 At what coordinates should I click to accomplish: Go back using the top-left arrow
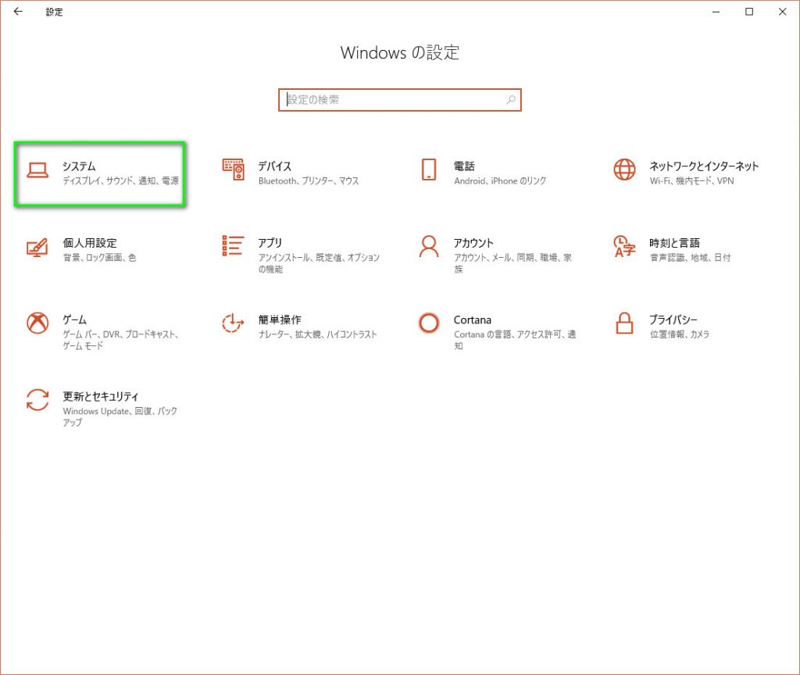18,12
